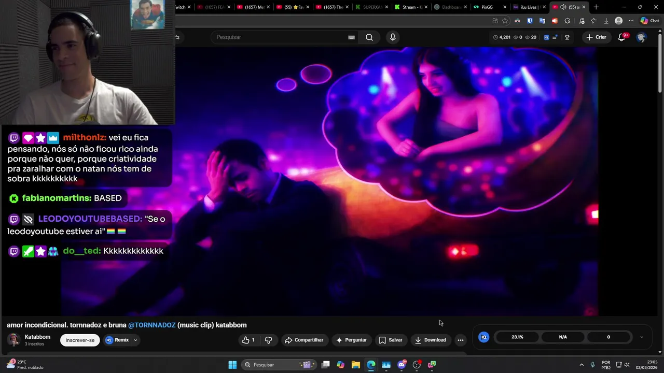The height and width of the screenshot is (373, 664).
Task: Open Task View on the taskbar
Action: tap(325, 365)
